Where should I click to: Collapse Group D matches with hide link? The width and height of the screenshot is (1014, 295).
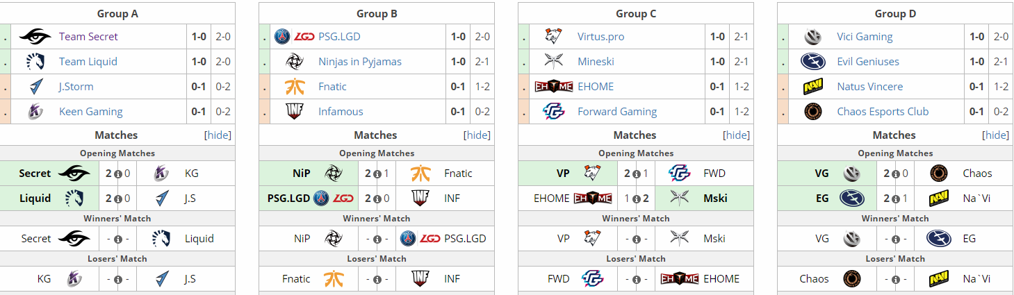coord(995,135)
